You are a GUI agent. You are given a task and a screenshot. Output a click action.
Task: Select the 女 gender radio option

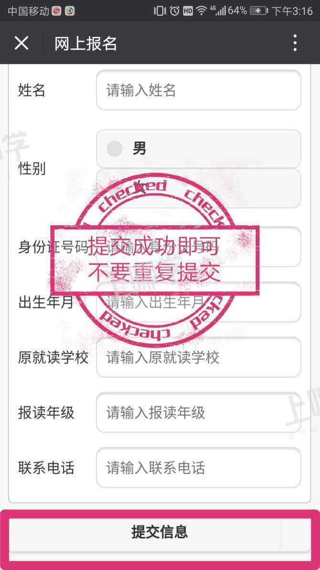coord(198,188)
